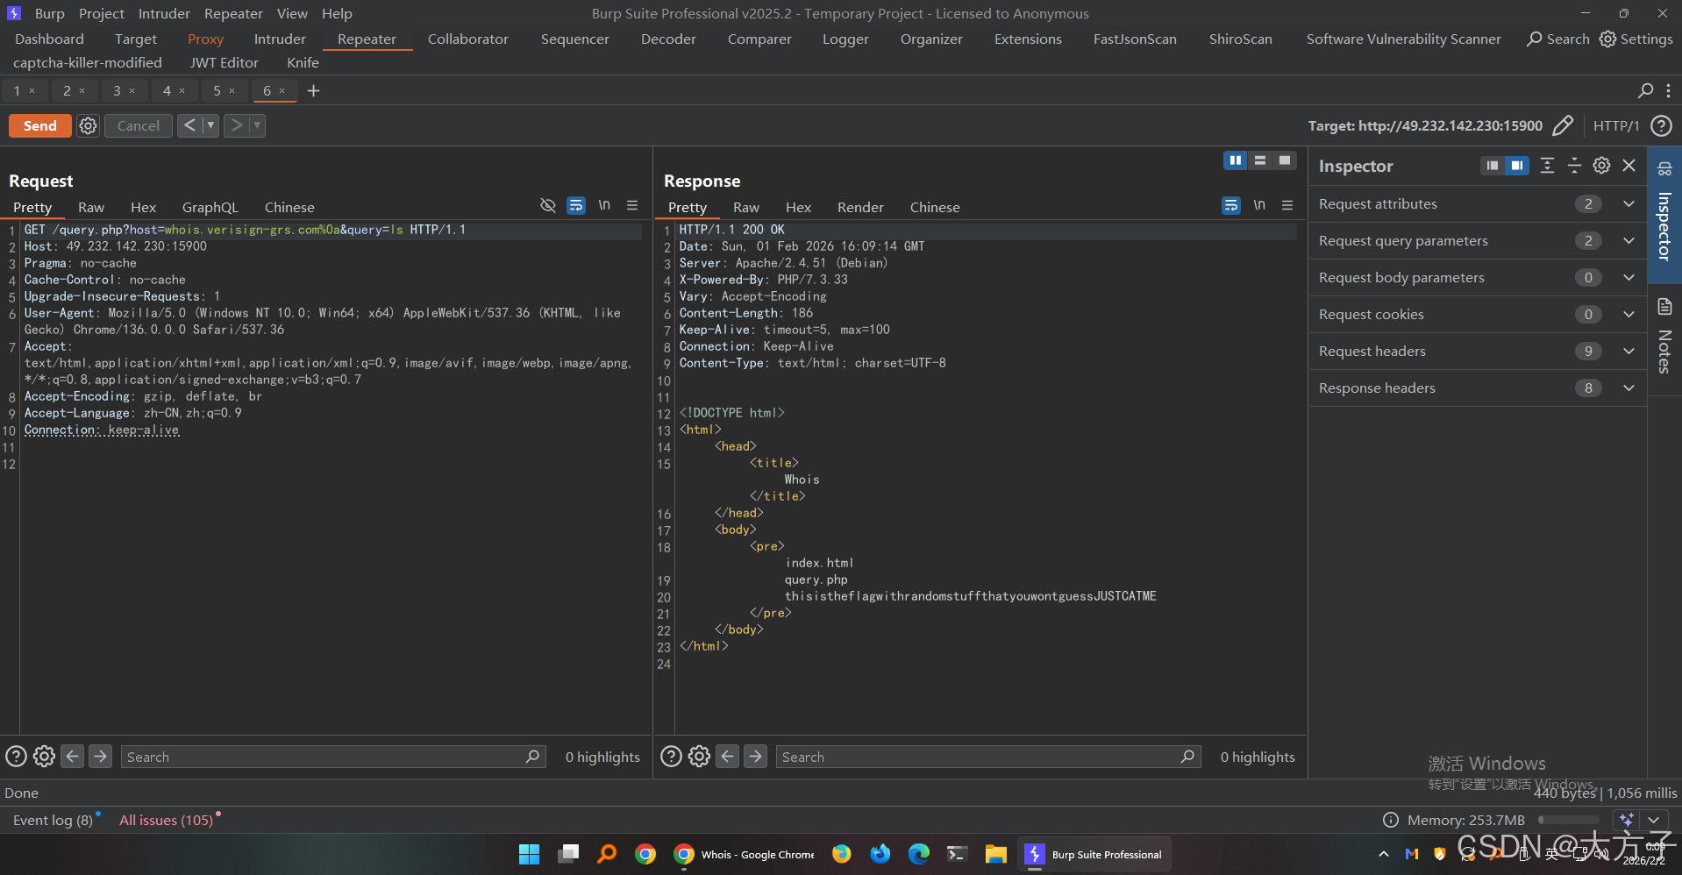1682x875 pixels.
Task: Open history dropdown beside forward arrow
Action: (257, 125)
